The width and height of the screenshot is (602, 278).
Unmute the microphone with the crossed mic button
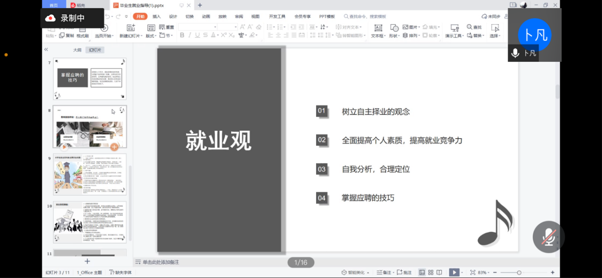point(548,237)
